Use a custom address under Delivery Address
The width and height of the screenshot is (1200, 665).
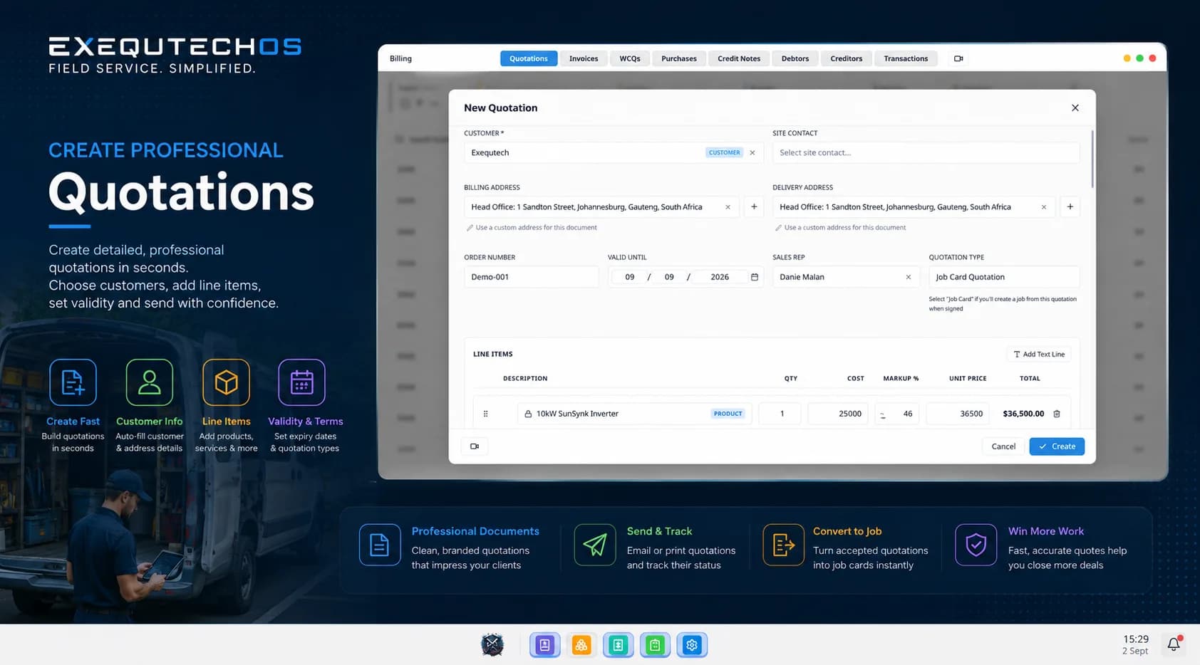click(841, 228)
